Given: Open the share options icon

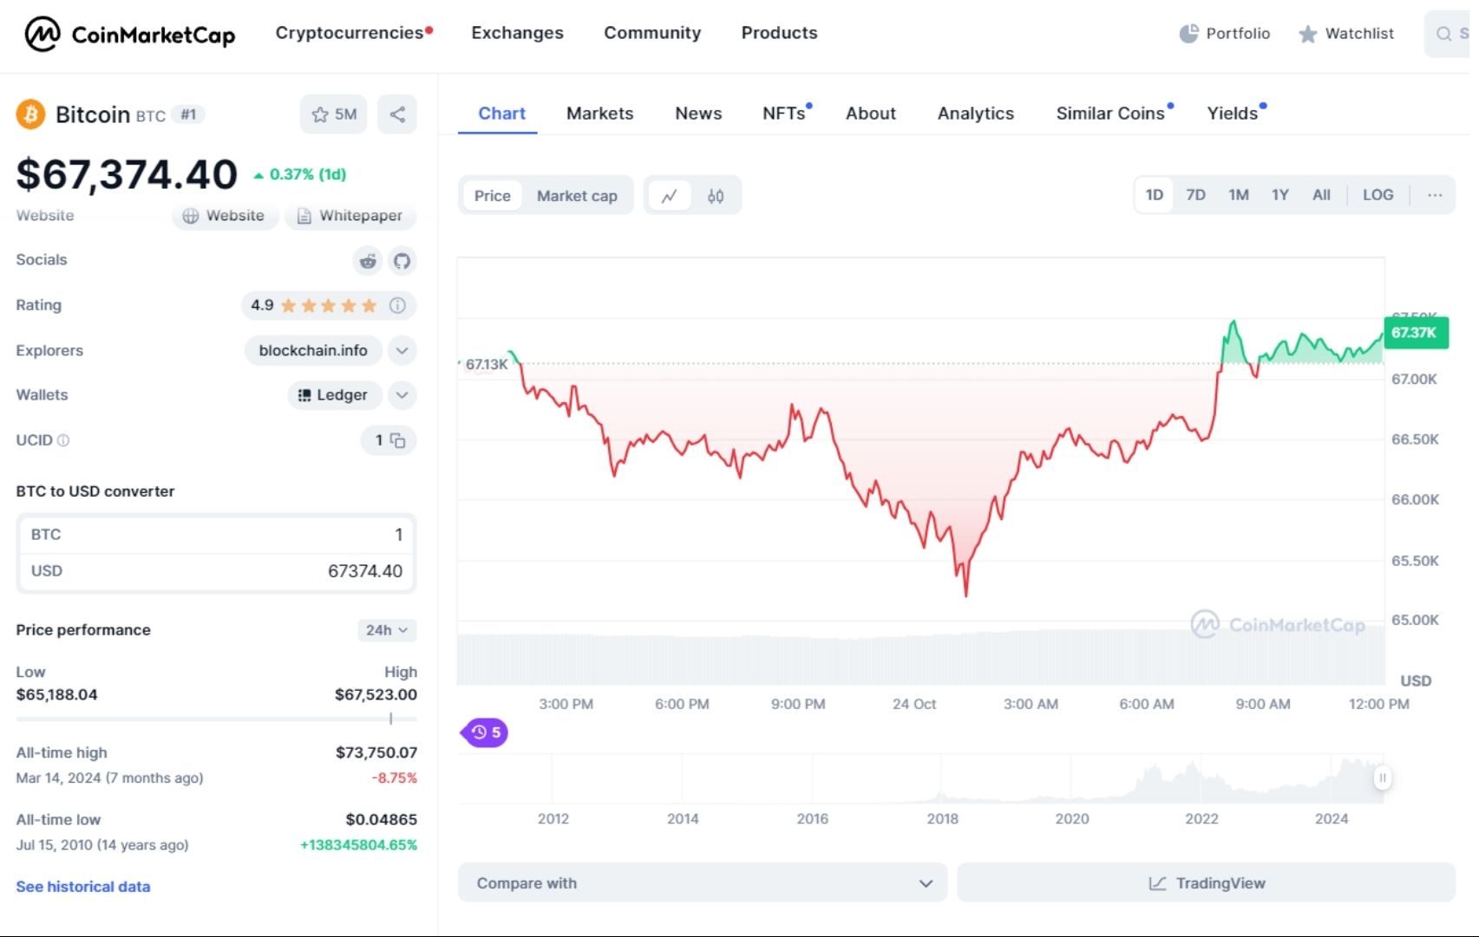Looking at the screenshot, I should (x=397, y=114).
